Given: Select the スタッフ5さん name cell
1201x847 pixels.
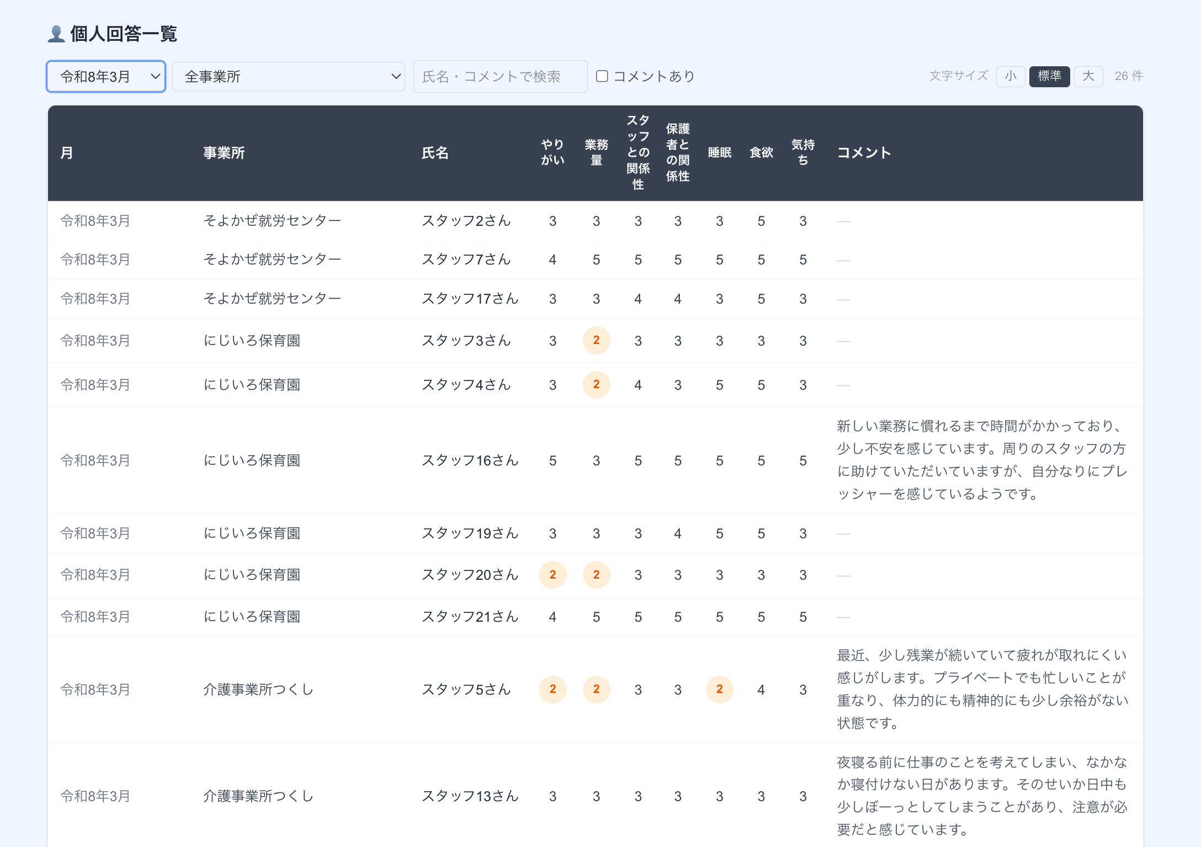Looking at the screenshot, I should pyautogui.click(x=466, y=690).
